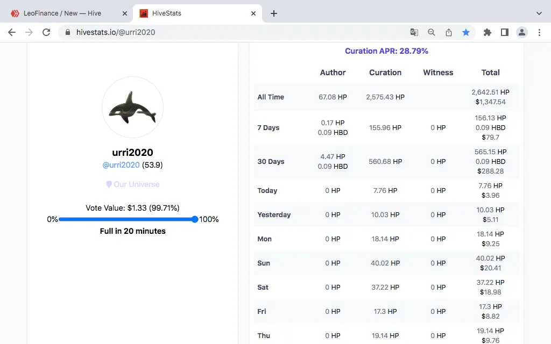Click the vote value slider handle

click(x=195, y=219)
